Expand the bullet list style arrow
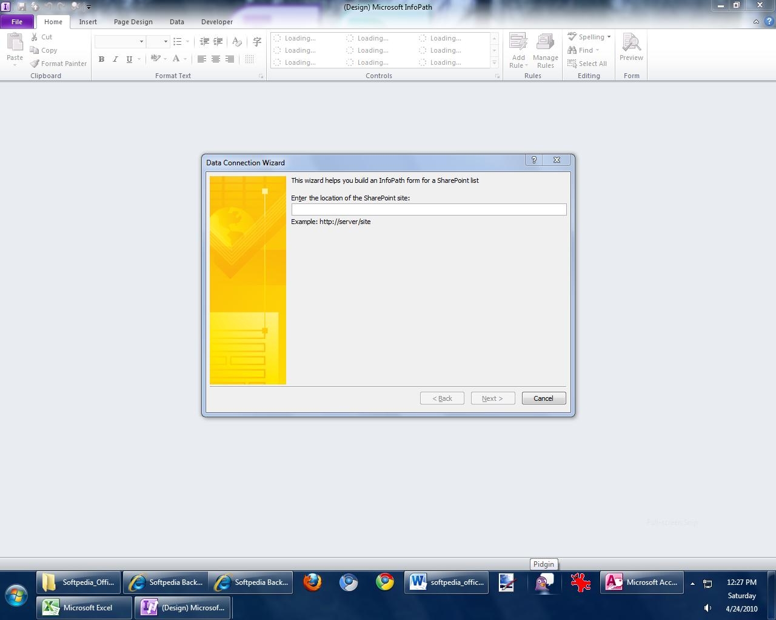Image resolution: width=776 pixels, height=620 pixels. (x=187, y=42)
